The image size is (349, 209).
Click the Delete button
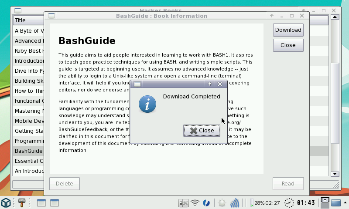pyautogui.click(x=65, y=184)
